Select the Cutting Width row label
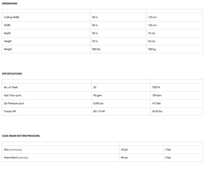The width and height of the screenshot is (207, 170). pyautogui.click(x=12, y=17)
